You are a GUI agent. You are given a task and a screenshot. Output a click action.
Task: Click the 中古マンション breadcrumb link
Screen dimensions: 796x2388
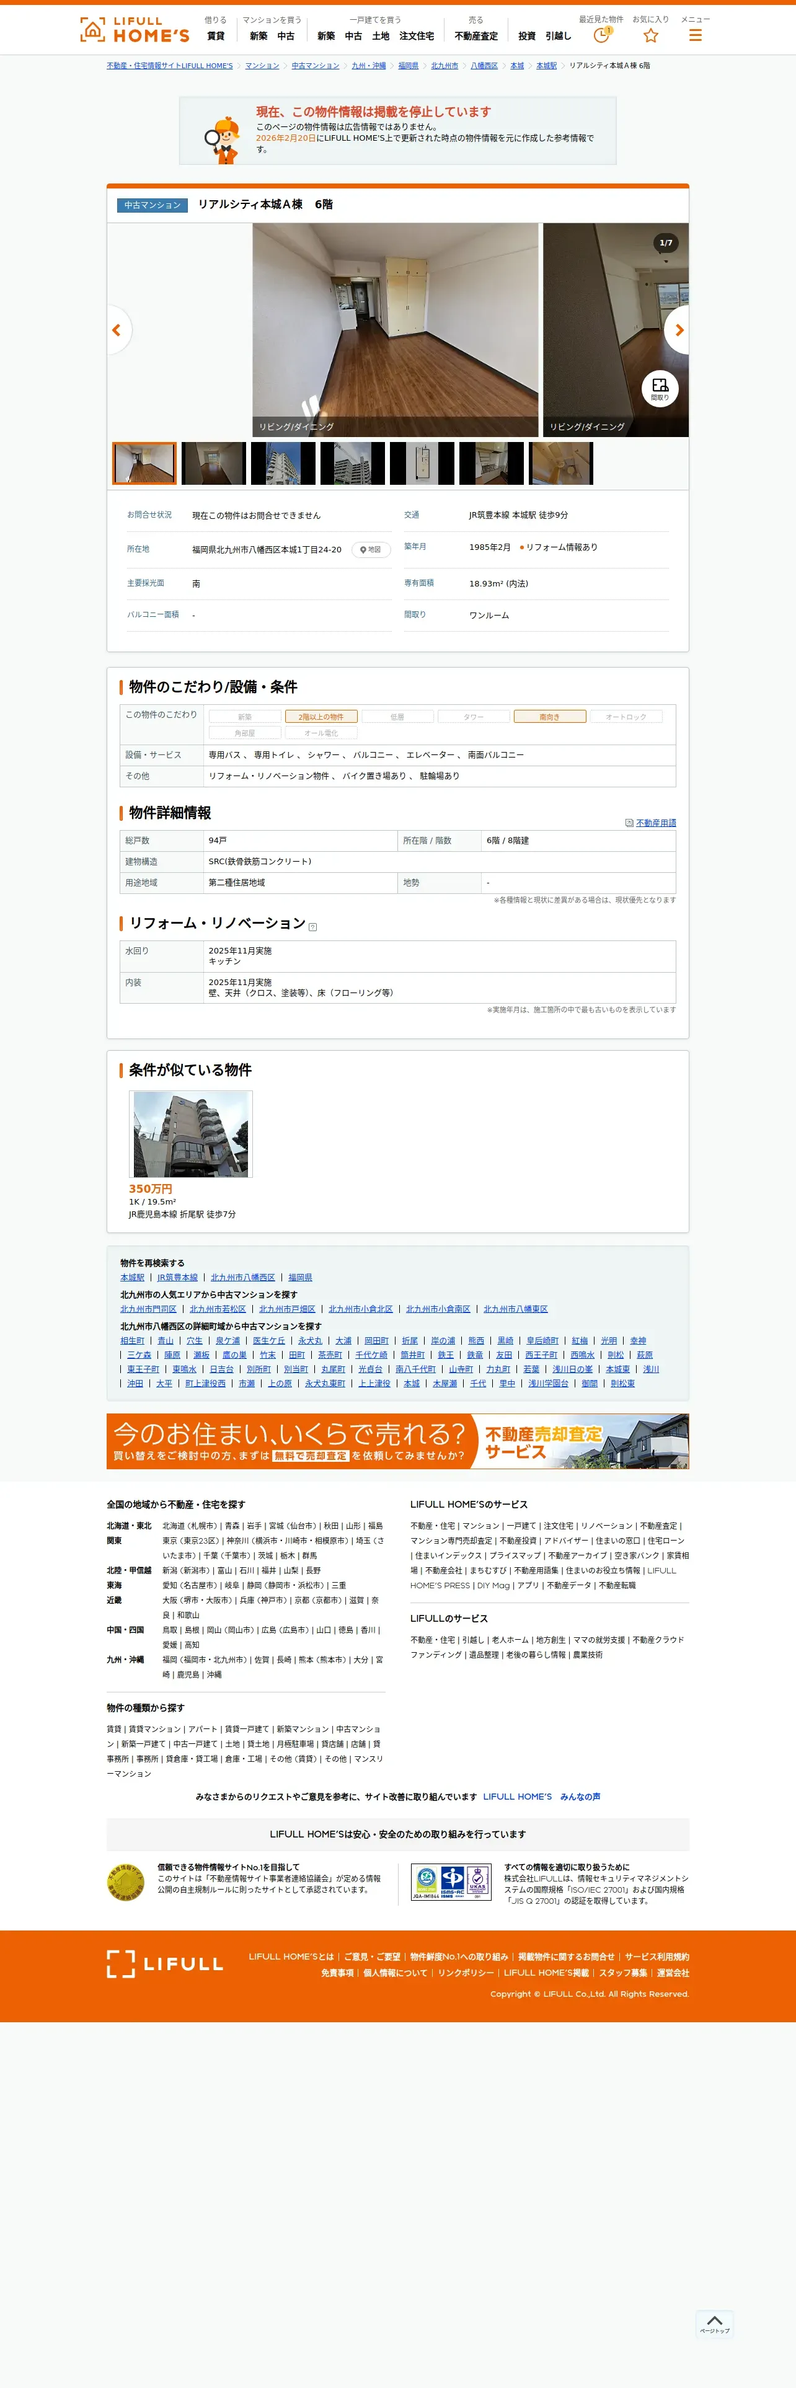(316, 66)
